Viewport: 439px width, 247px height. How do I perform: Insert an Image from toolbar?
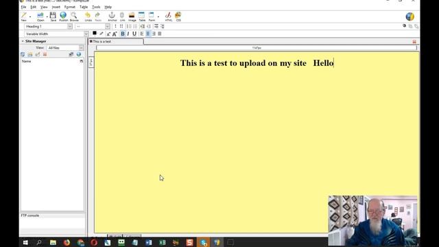tap(132, 16)
